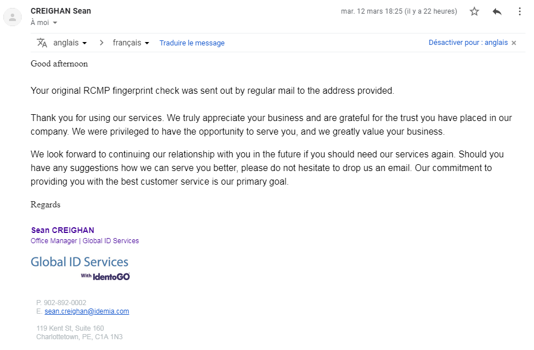Click the purple "Sean CREIGHAN" signature name
534x350 pixels.
click(62, 230)
